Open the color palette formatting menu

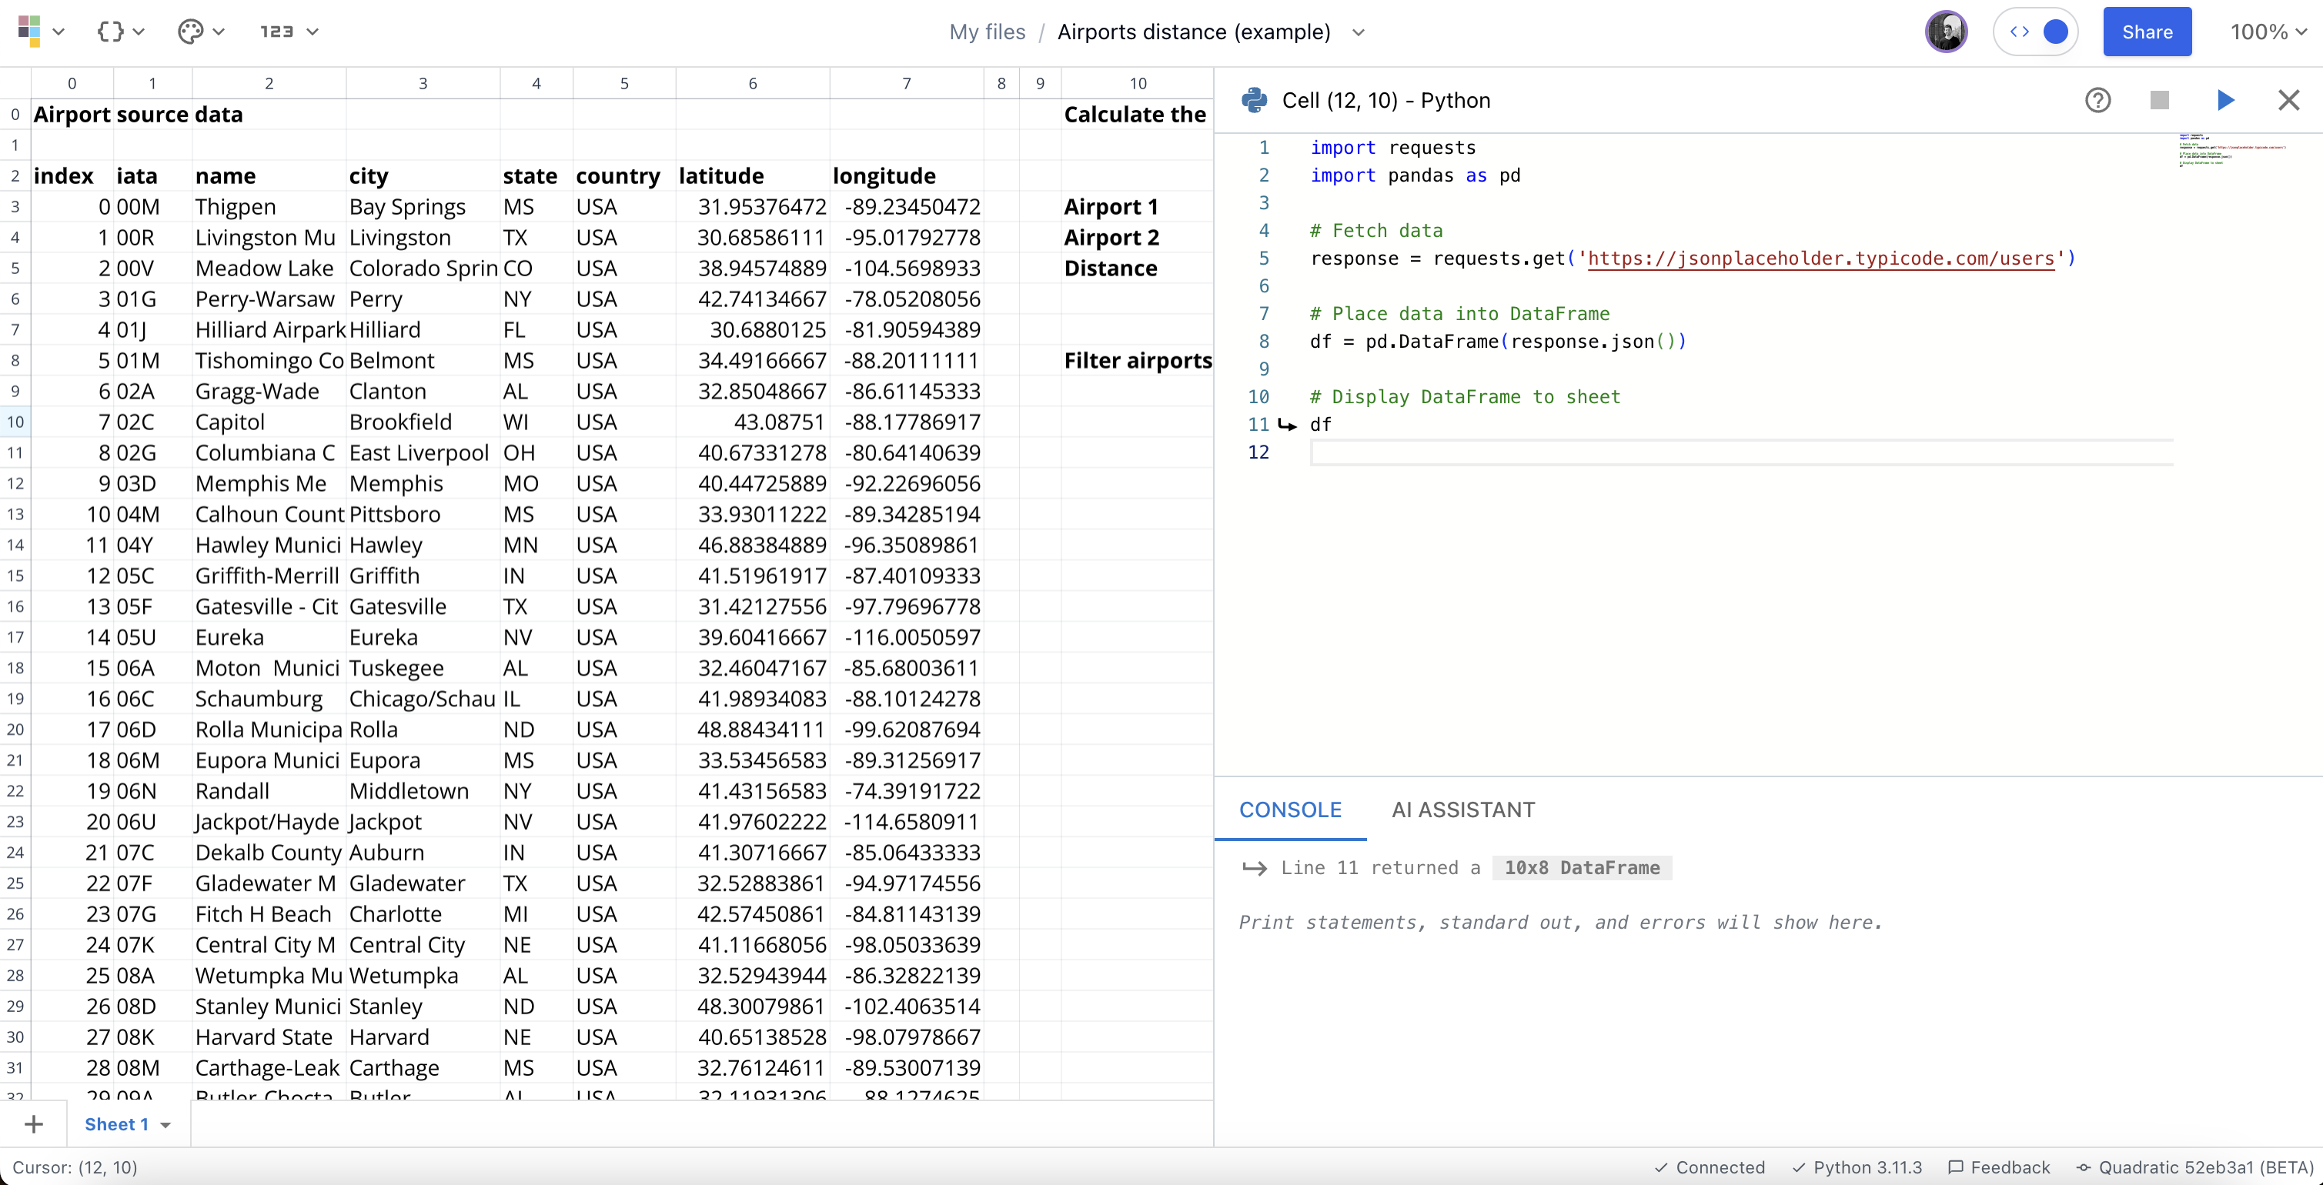[x=191, y=31]
